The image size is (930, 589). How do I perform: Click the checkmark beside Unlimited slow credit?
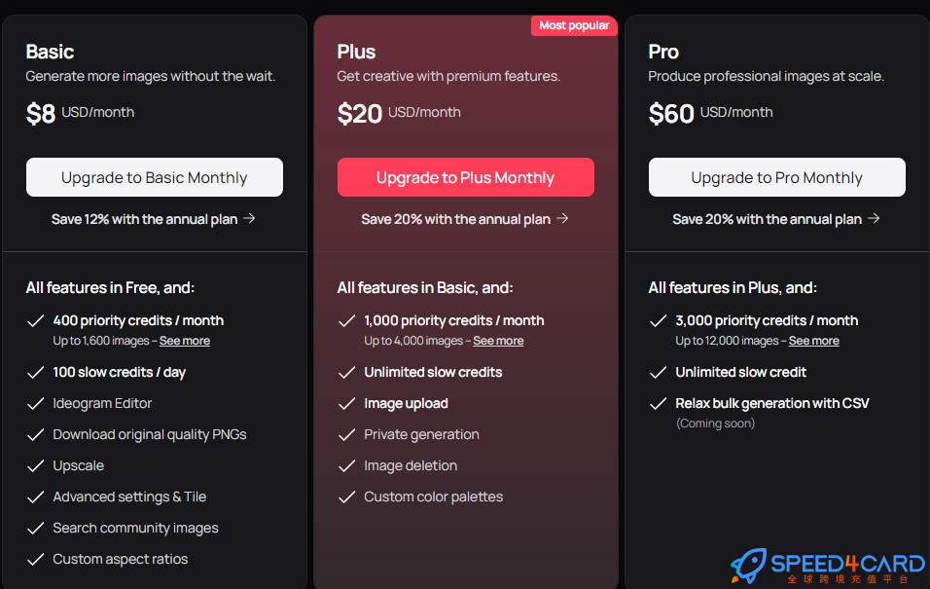tap(659, 372)
